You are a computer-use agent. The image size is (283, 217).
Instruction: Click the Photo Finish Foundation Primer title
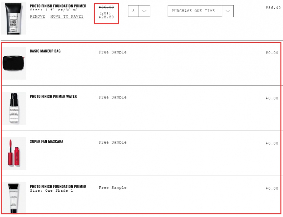coord(58,6)
